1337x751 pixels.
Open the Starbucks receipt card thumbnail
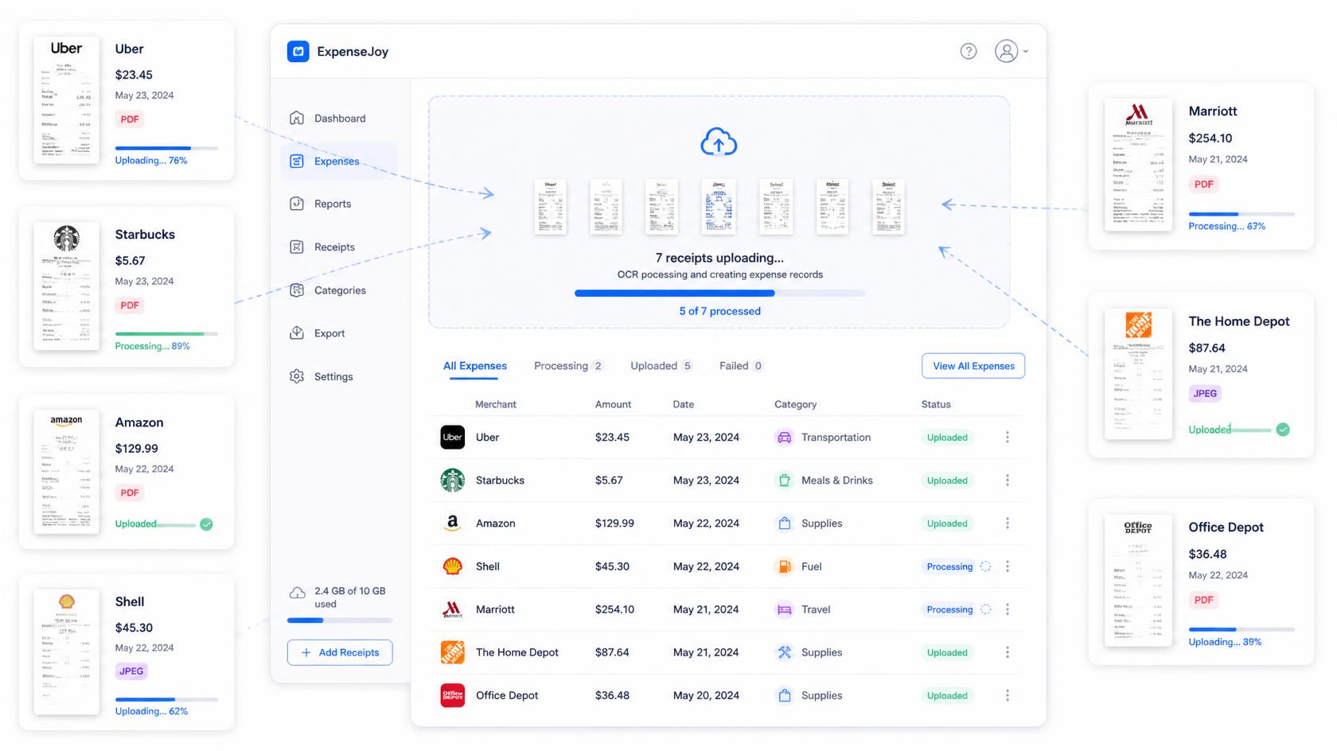pyautogui.click(x=67, y=286)
